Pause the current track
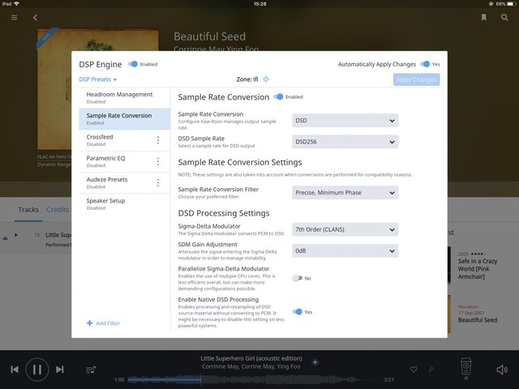 click(36, 370)
